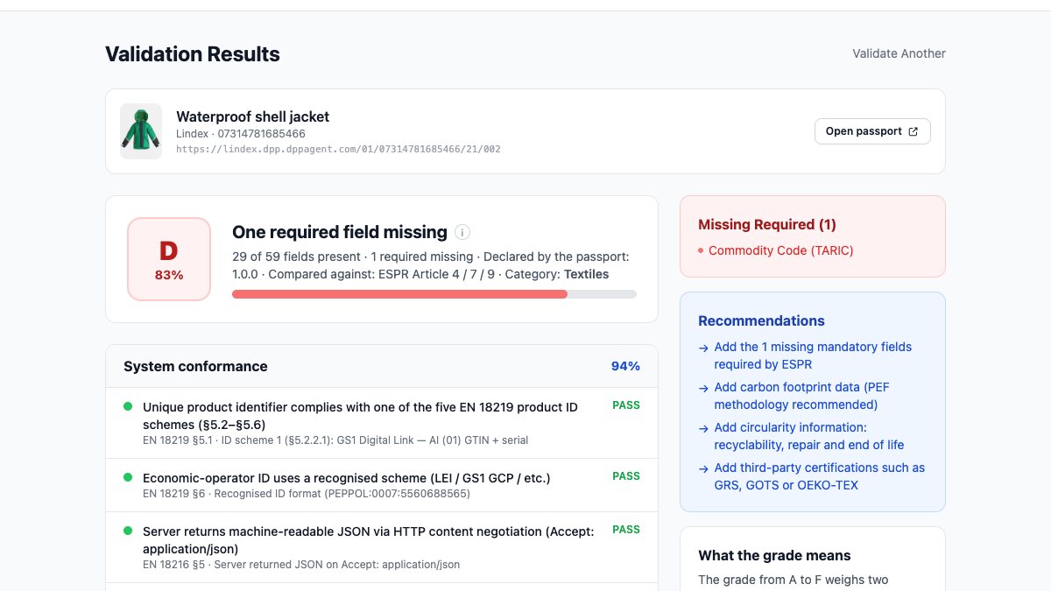Click the lindex.dpp.dppagent.com passport URL
This screenshot has height=591, width=1051.
338,150
